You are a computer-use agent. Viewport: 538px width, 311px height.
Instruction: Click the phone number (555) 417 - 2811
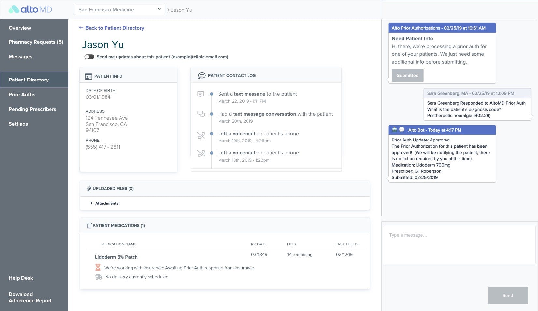coord(103,147)
